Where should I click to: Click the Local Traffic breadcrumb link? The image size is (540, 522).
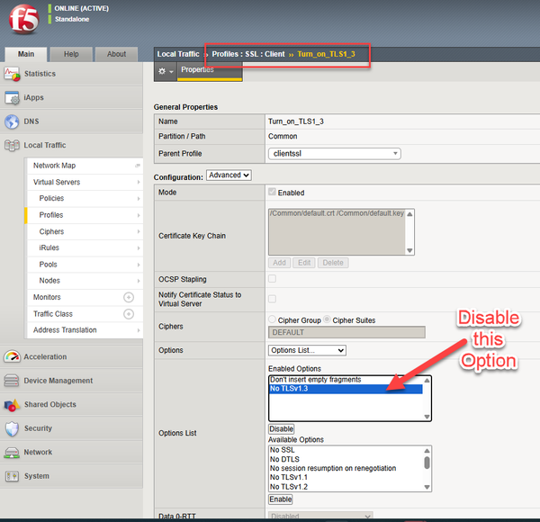[178, 54]
